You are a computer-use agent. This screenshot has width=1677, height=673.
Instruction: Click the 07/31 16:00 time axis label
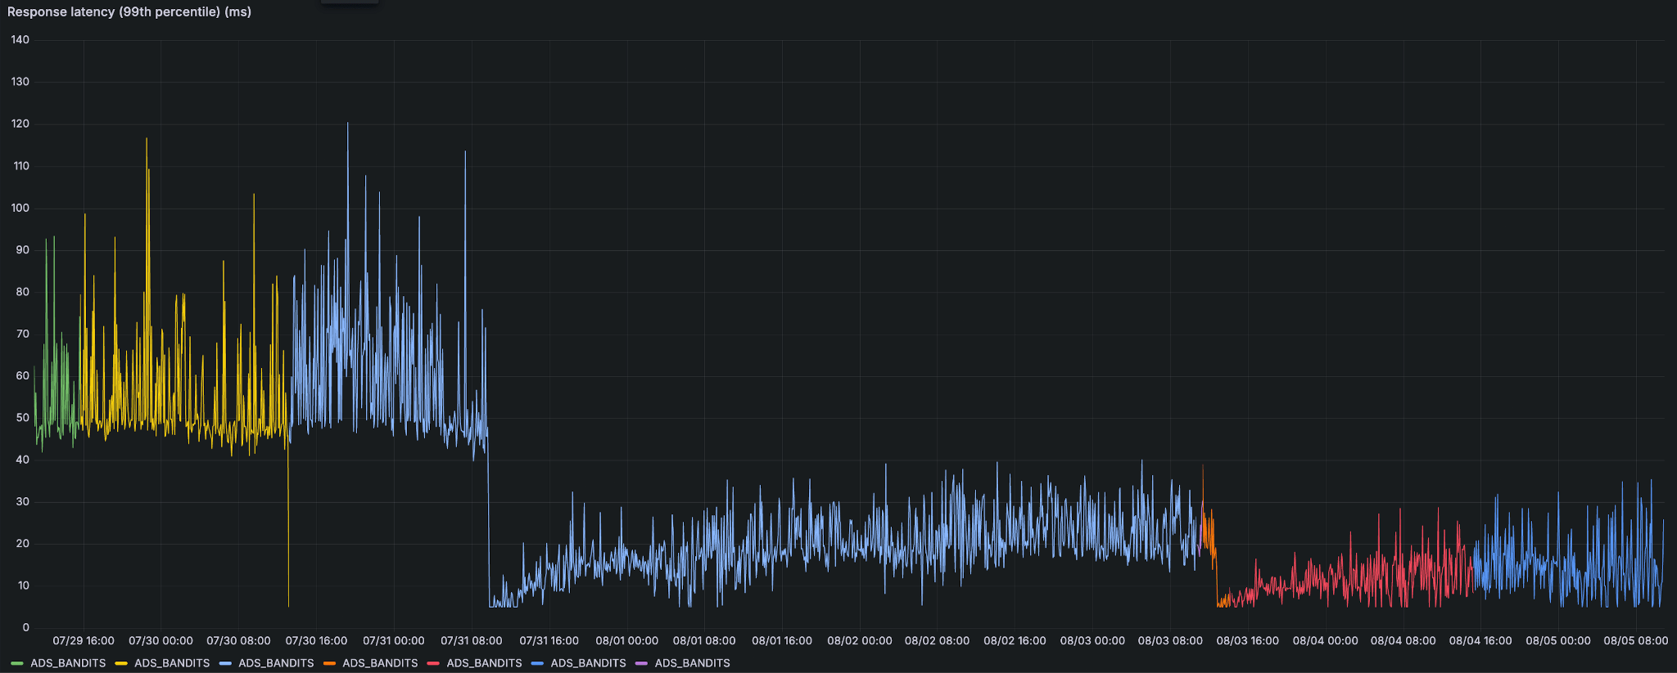tap(549, 641)
